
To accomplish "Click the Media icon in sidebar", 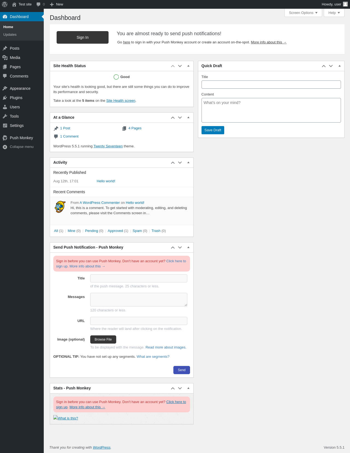I will [x=5, y=58].
